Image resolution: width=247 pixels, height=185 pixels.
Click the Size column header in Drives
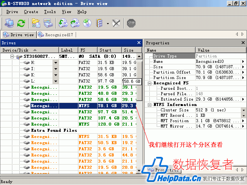(x=132, y=50)
